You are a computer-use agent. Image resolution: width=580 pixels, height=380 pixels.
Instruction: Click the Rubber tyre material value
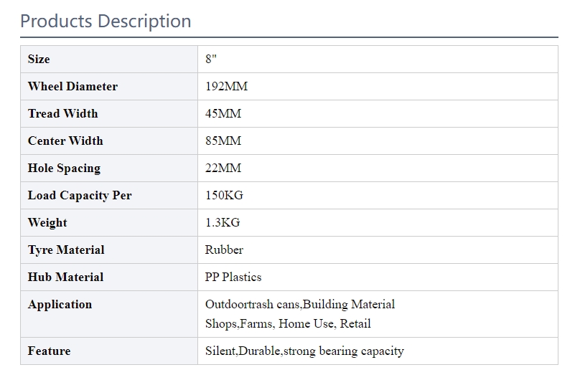(224, 250)
